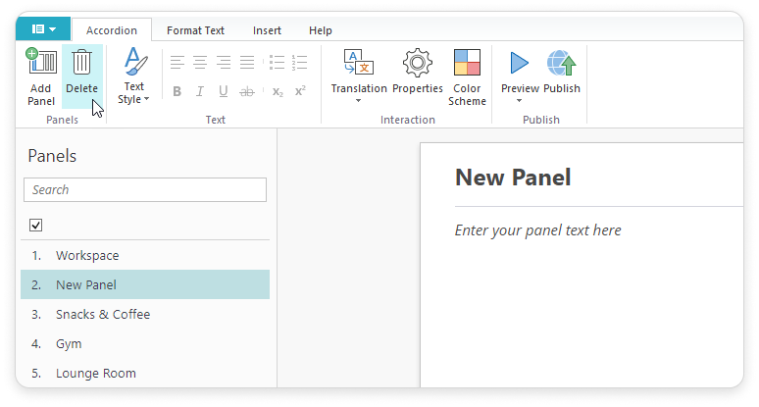Open the Color Scheme picker
This screenshot has width=759, height=407.
coord(467,76)
